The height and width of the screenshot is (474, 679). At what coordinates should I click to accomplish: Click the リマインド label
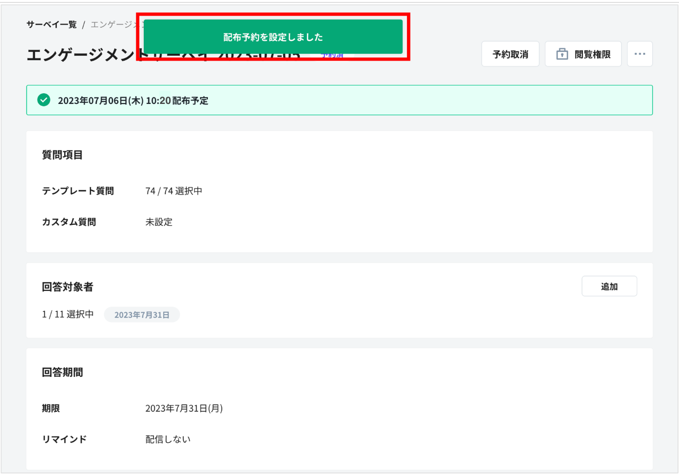[x=64, y=439]
